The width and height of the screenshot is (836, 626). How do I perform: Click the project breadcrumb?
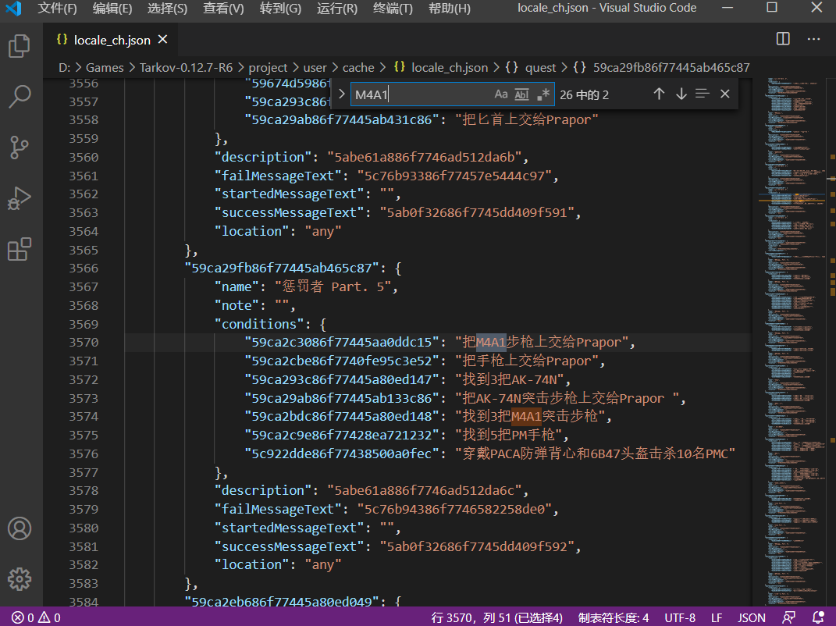[x=268, y=68]
